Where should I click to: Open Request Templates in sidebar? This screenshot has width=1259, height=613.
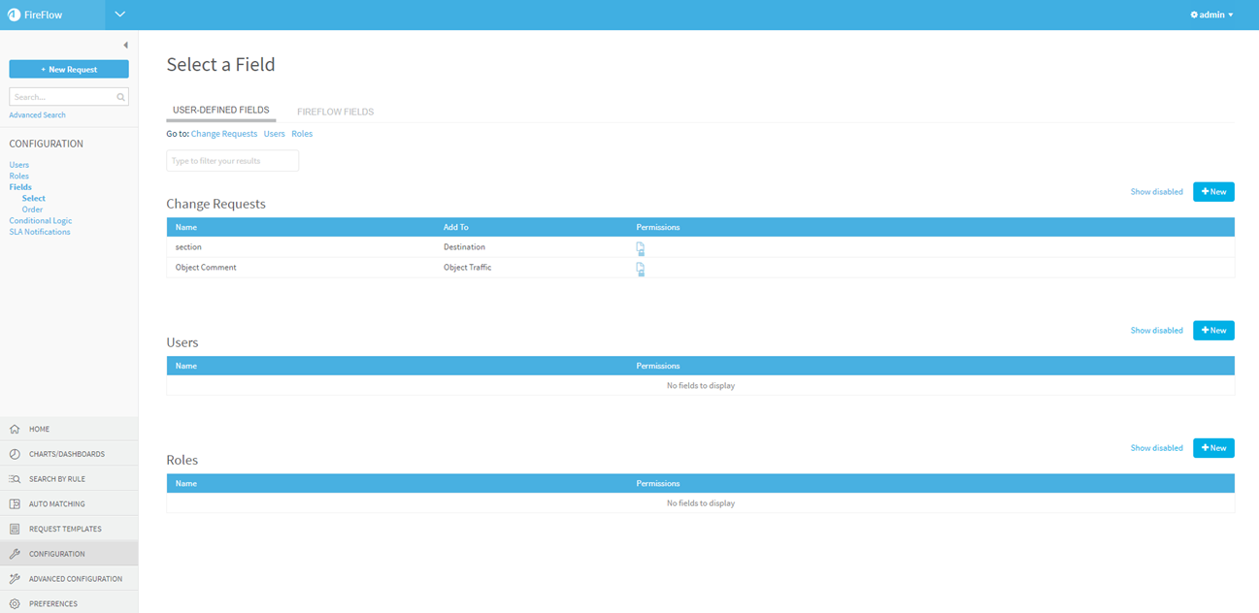(65, 530)
